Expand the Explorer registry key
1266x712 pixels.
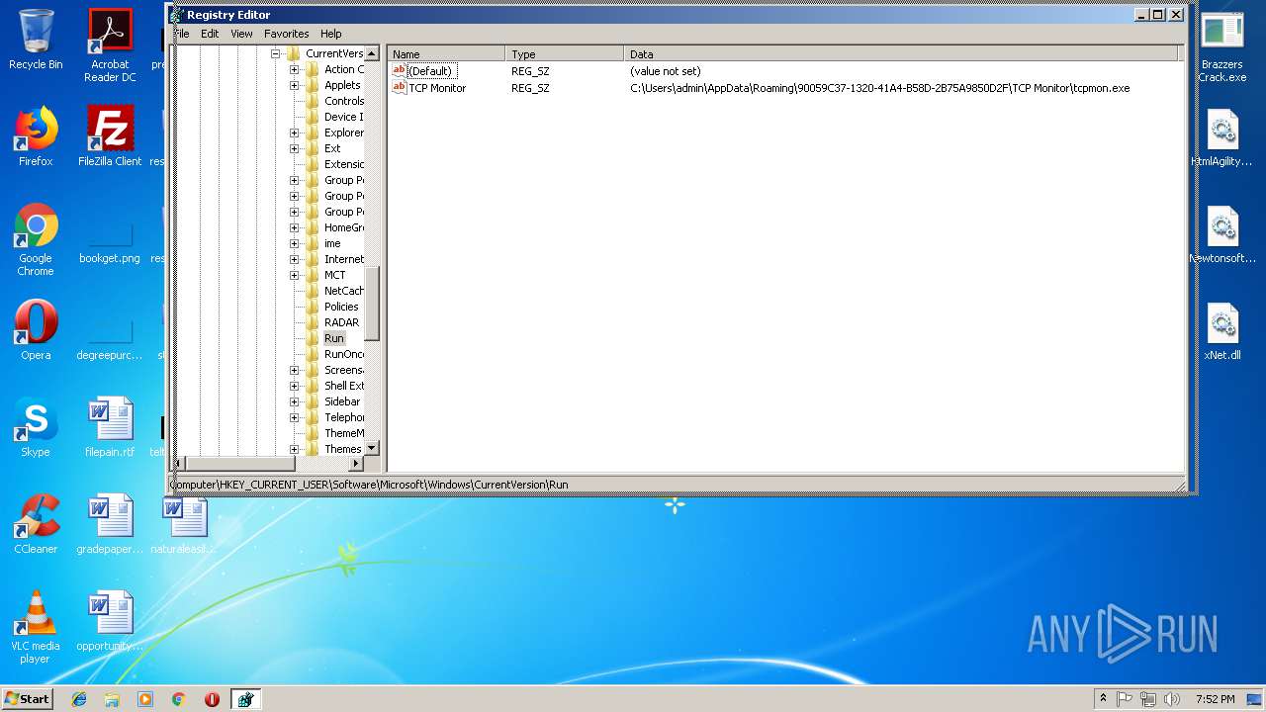click(294, 133)
